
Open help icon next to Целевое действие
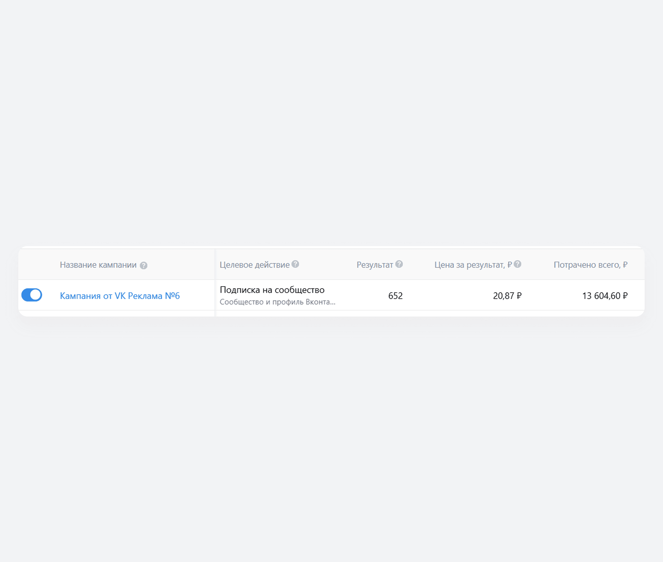pos(295,264)
